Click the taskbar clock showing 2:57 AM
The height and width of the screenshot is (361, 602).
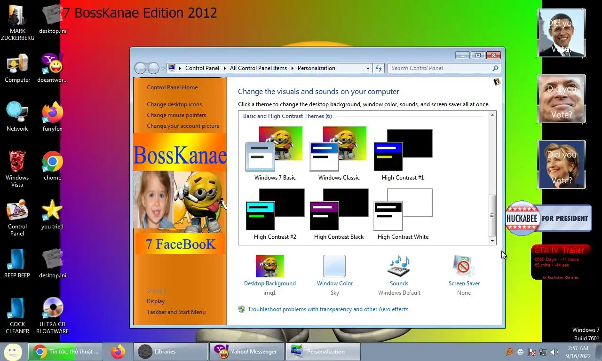578,352
